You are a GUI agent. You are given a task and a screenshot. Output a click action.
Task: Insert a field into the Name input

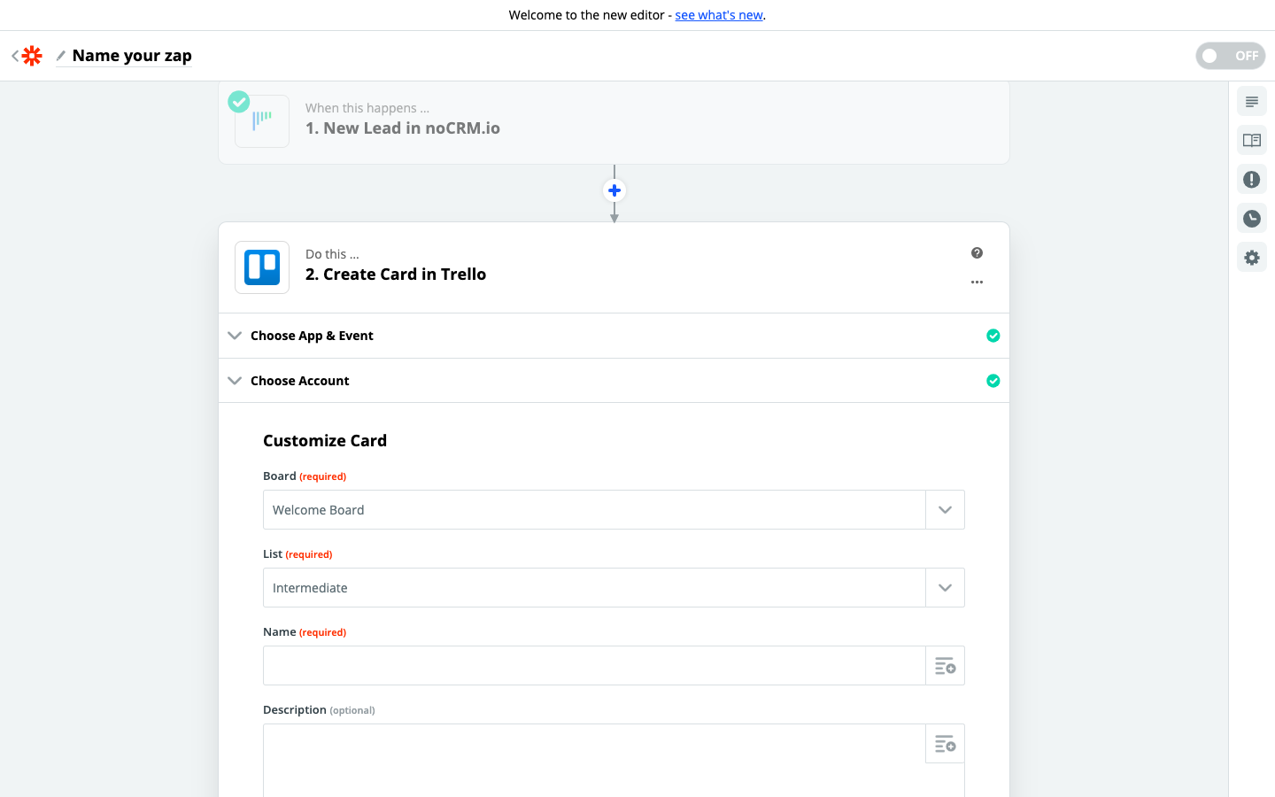coord(945,665)
